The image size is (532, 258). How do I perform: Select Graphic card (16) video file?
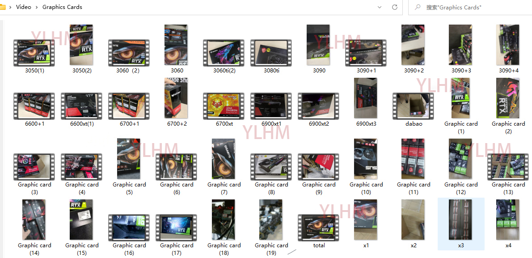click(x=129, y=228)
